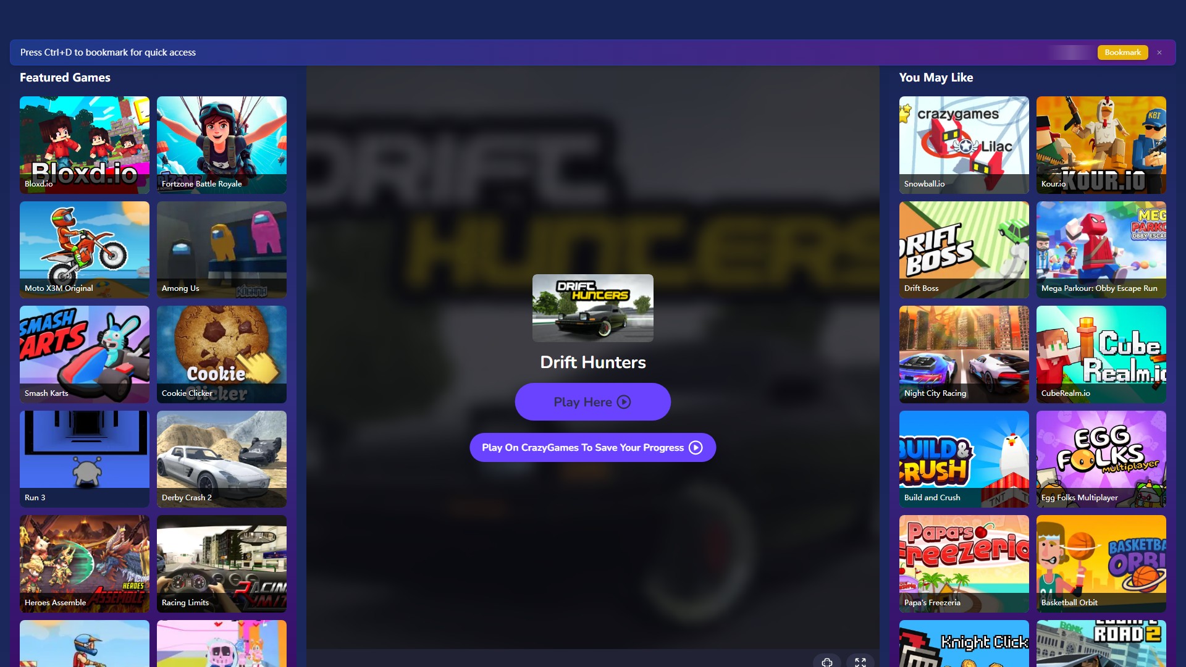Click Play On CrazyGames To Save Progress
1186x667 pixels.
(x=592, y=448)
